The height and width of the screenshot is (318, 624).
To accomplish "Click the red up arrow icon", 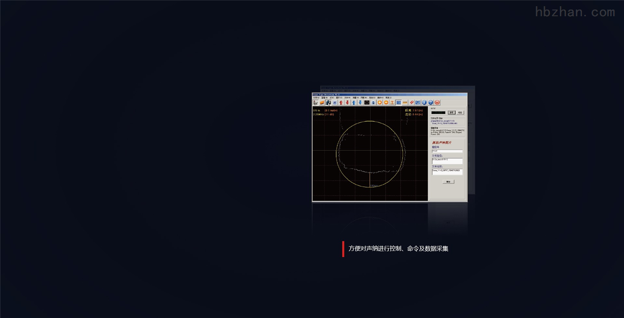I will pyautogui.click(x=341, y=103).
